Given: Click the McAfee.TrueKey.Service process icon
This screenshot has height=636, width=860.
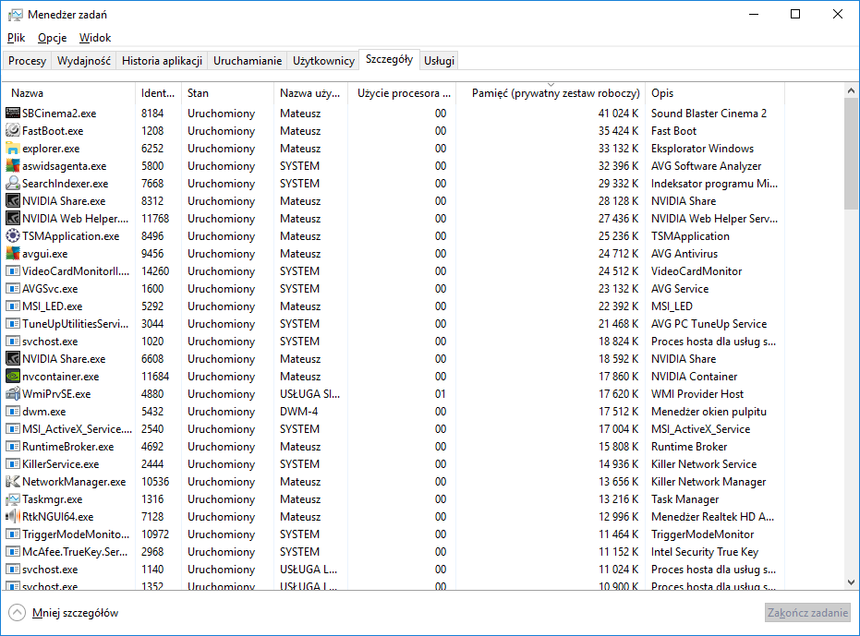Looking at the screenshot, I should [13, 552].
